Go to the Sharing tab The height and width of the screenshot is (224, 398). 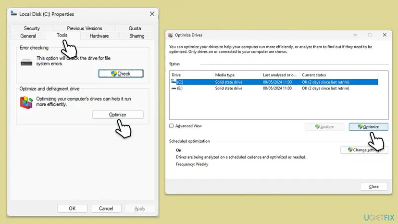[137, 36]
